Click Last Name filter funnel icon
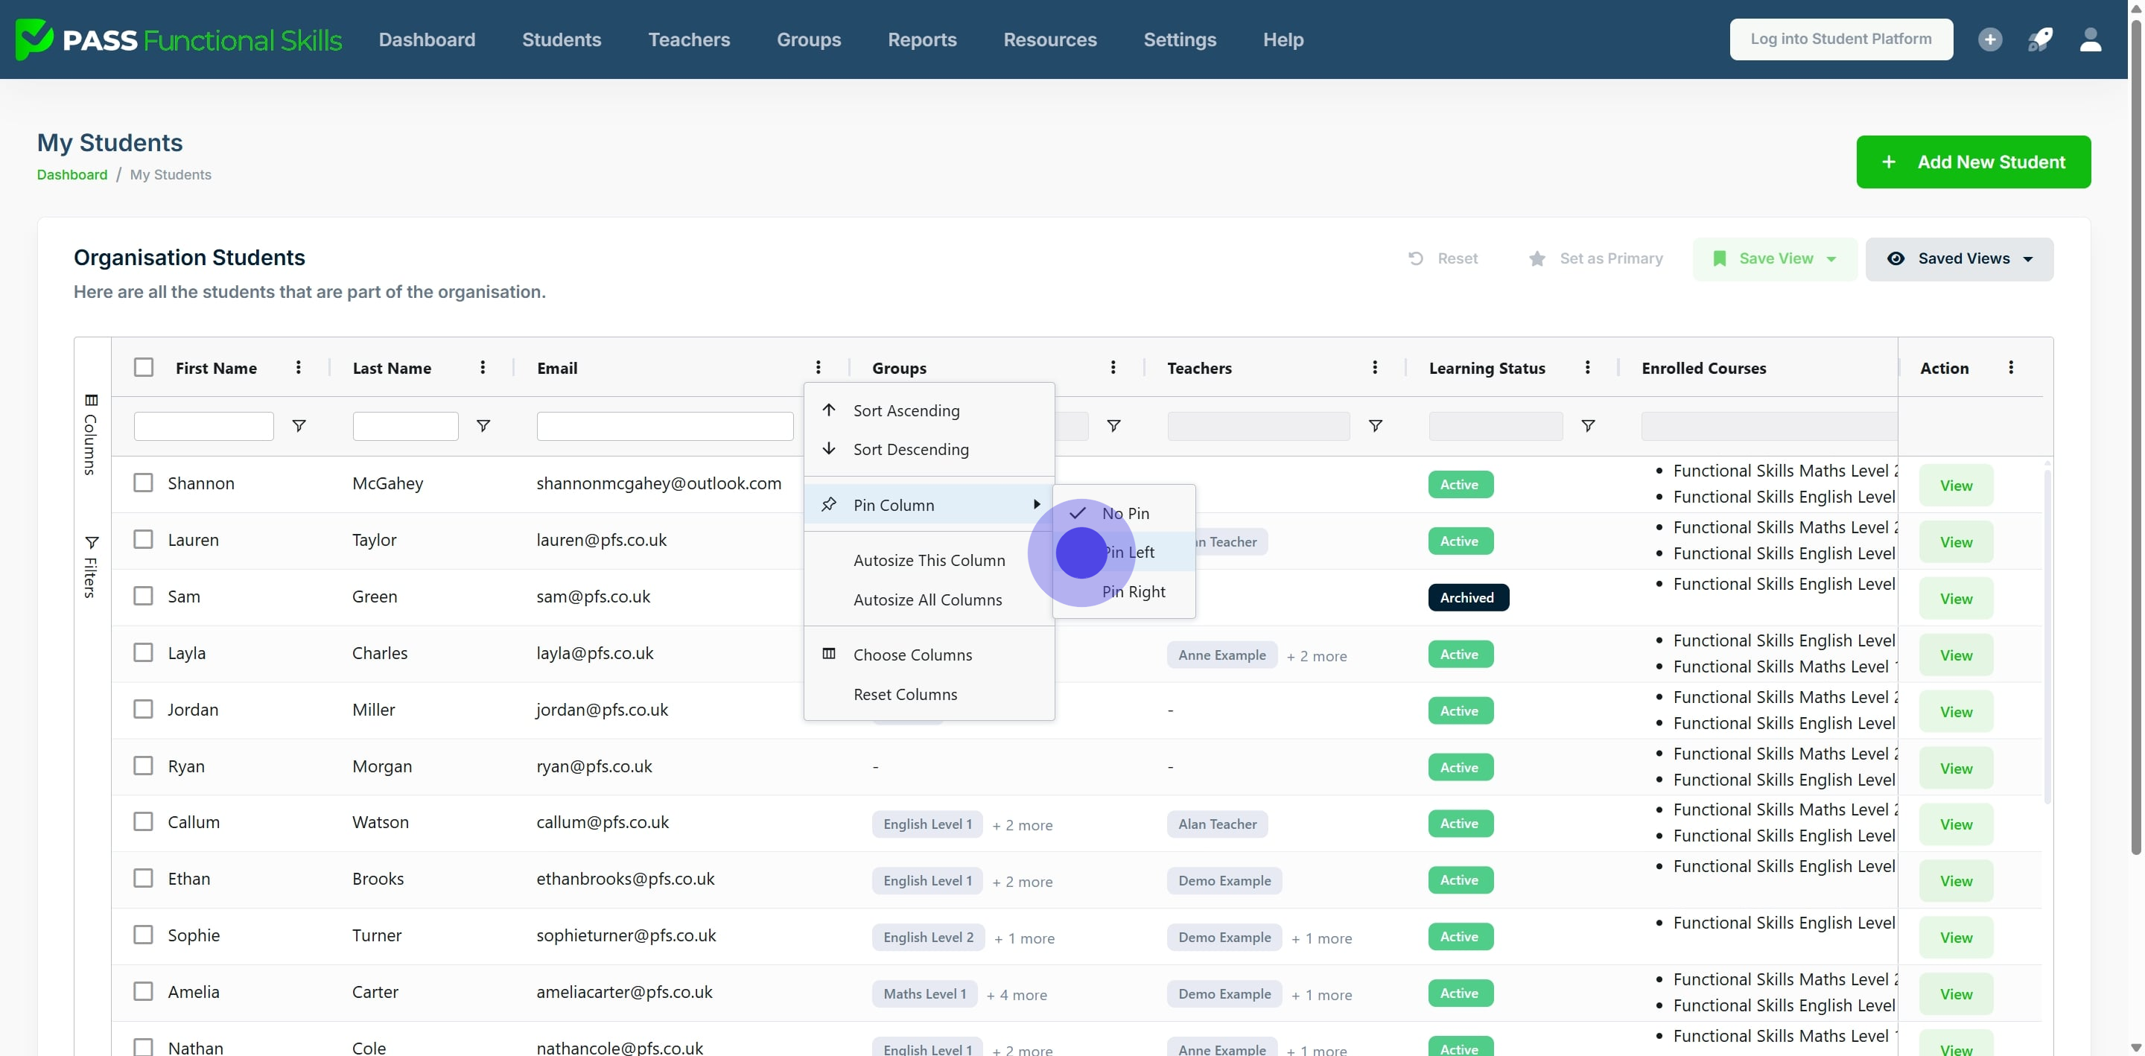The height and width of the screenshot is (1056, 2145). click(x=483, y=425)
